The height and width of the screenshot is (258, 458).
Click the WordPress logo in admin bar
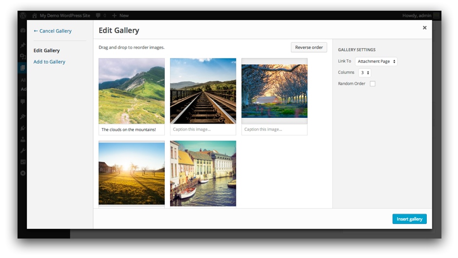click(23, 16)
